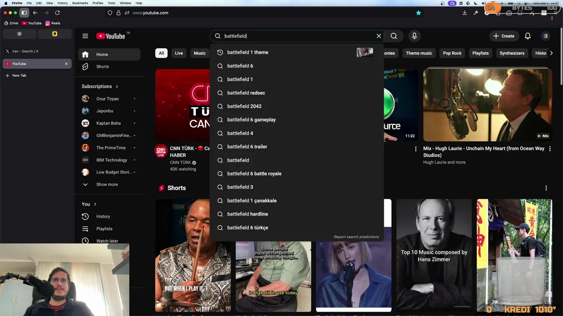Image resolution: width=563 pixels, height=316 pixels.
Task: Select the Music filter chip
Action: click(200, 53)
